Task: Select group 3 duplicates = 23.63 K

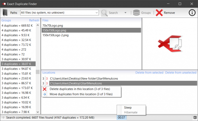Action: (x=18, y=78)
